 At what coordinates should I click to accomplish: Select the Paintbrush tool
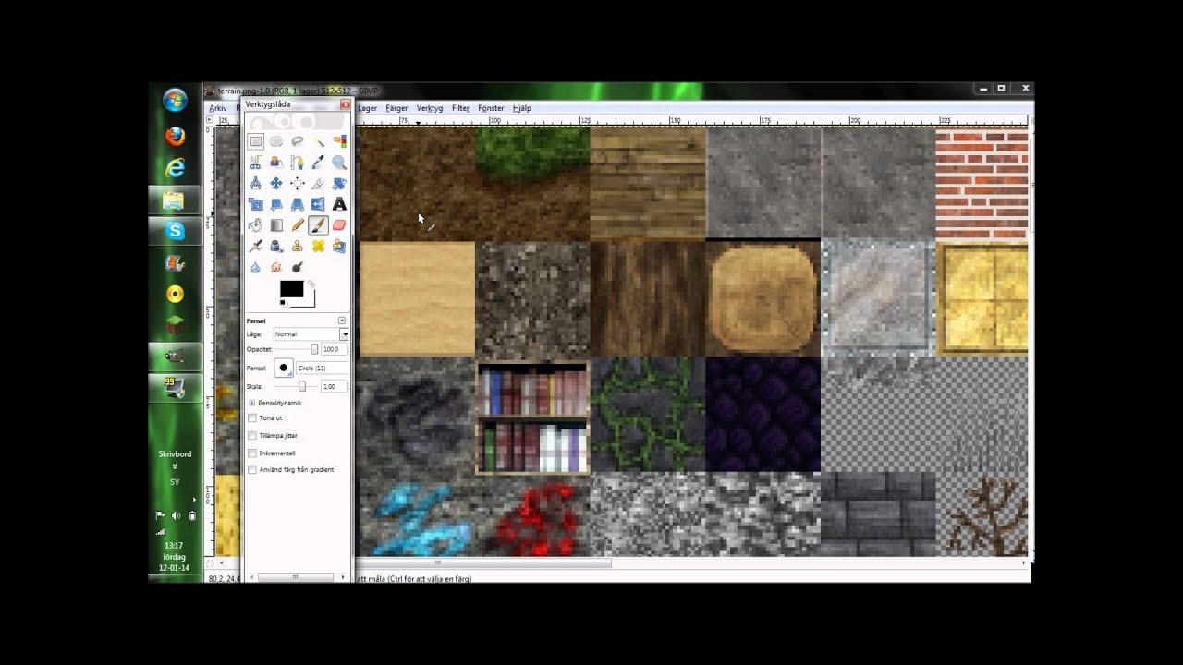(x=318, y=224)
